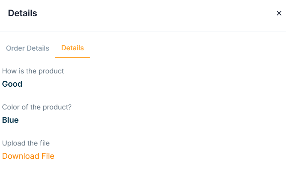The height and width of the screenshot is (171, 286).
Task: Close the Details panel with the X icon
Action: click(279, 13)
